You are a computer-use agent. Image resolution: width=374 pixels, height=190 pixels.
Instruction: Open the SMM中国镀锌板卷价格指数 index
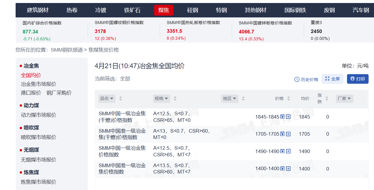coord(265,23)
